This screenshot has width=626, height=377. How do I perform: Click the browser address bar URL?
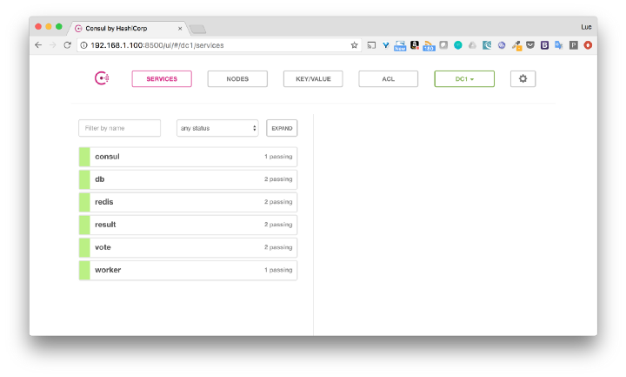(x=156, y=45)
